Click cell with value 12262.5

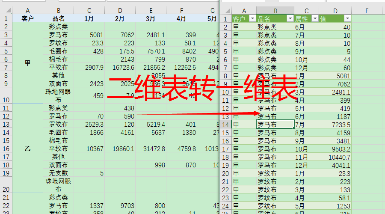(x=181, y=67)
